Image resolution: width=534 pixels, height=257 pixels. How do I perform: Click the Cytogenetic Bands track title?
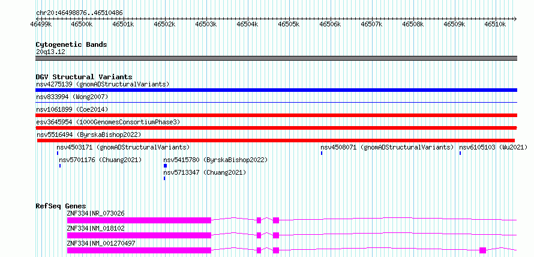coord(71,44)
